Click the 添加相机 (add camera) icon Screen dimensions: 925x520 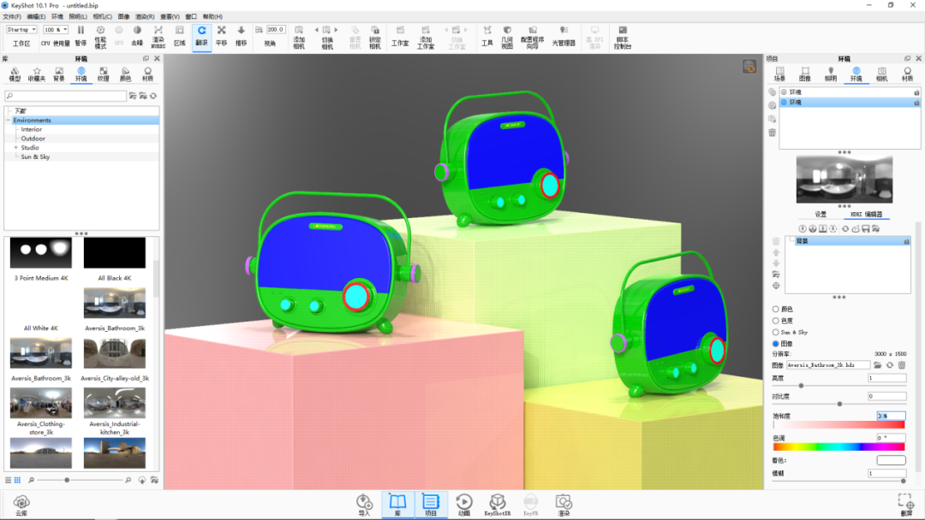[x=299, y=37]
